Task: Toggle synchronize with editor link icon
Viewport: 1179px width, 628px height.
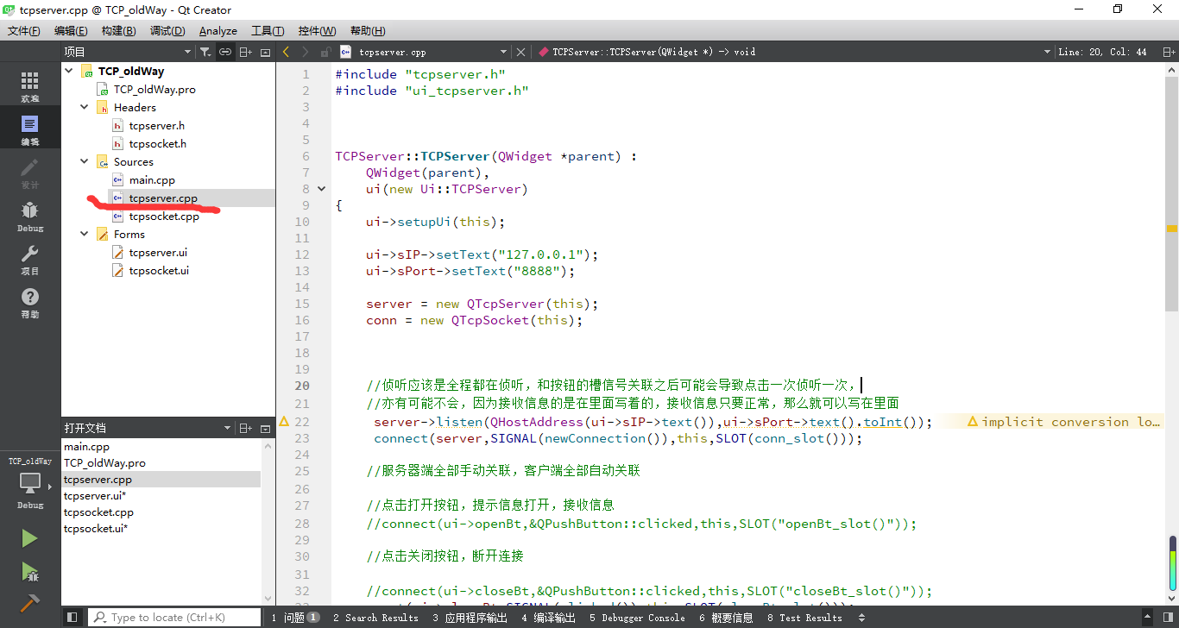Action: coord(225,52)
